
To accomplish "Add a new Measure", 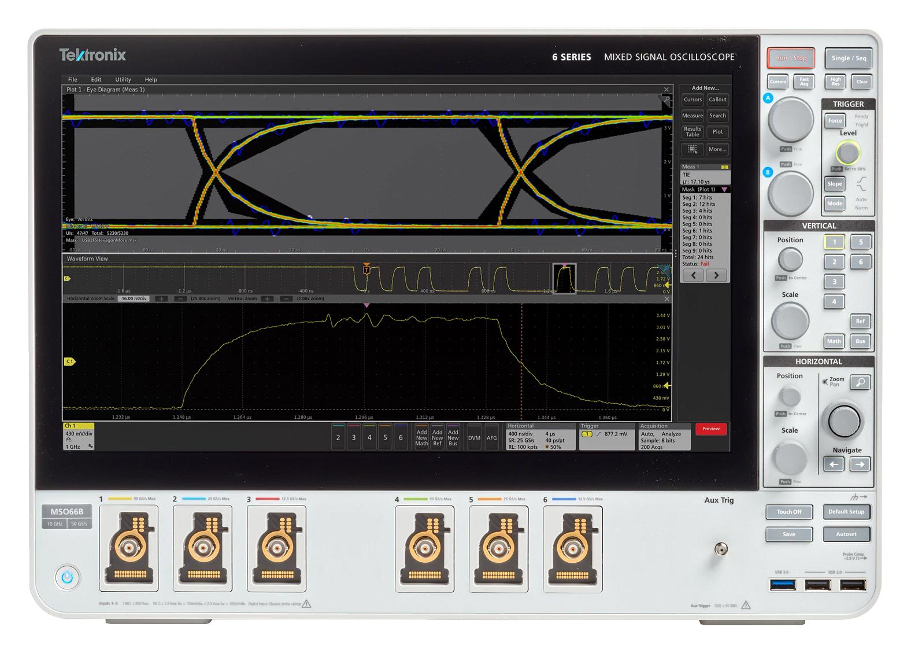I will 692,116.
